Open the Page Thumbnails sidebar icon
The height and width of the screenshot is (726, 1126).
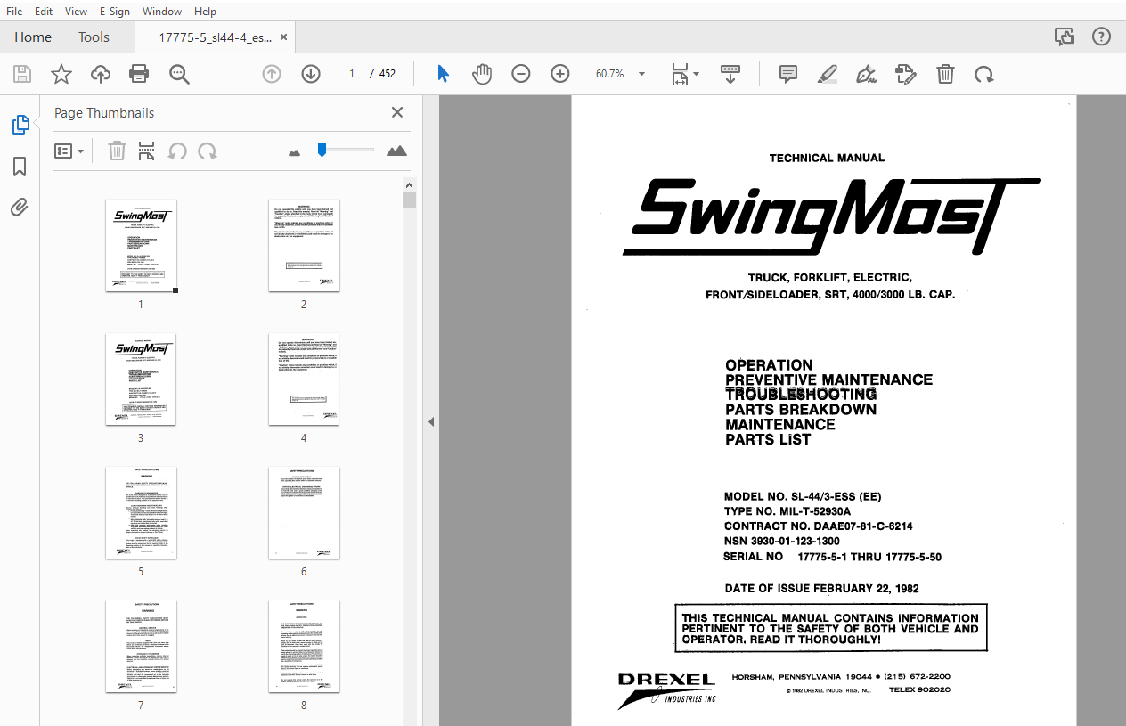point(20,126)
